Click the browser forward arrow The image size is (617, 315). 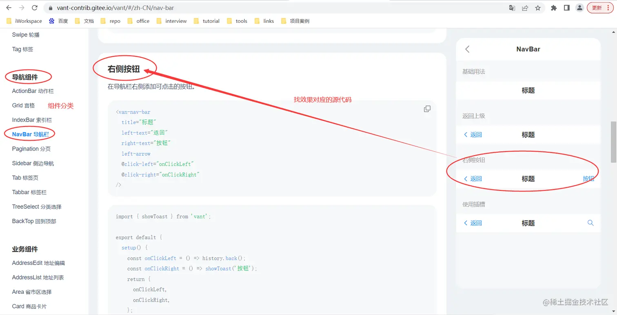(x=22, y=8)
